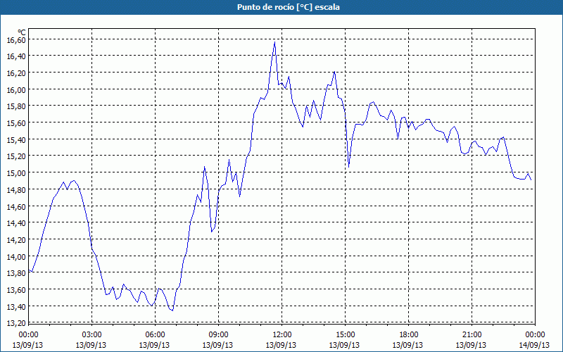Click the 13,60 y-axis label
Screen dimensions: 563x352
pos(16,290)
